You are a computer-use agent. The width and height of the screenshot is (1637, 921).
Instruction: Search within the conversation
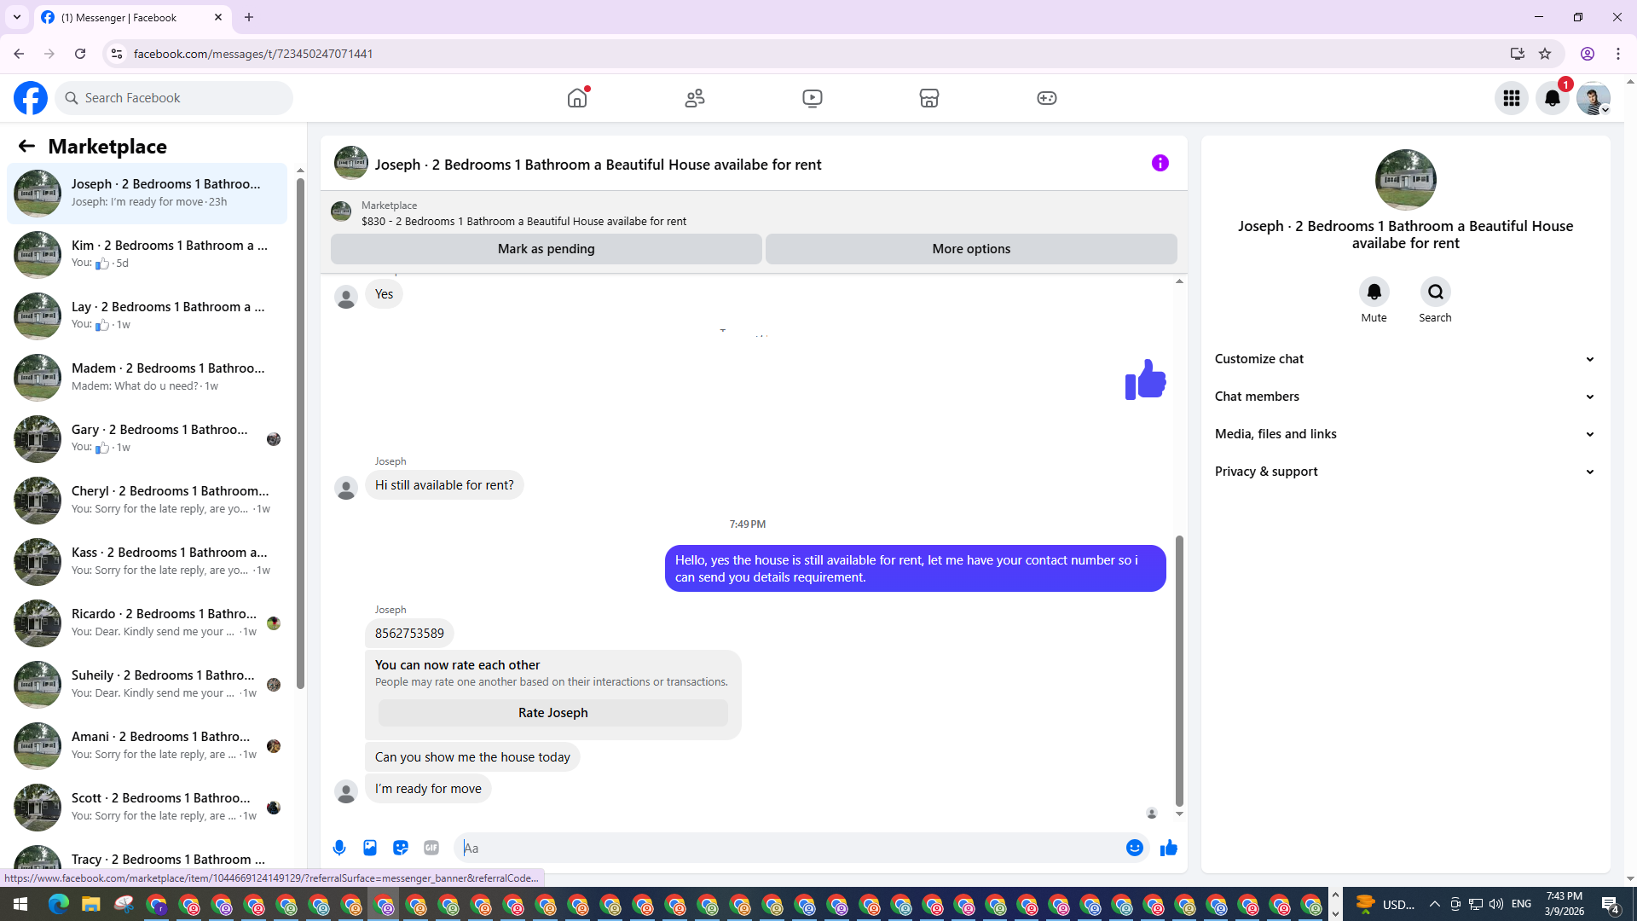pyautogui.click(x=1435, y=293)
